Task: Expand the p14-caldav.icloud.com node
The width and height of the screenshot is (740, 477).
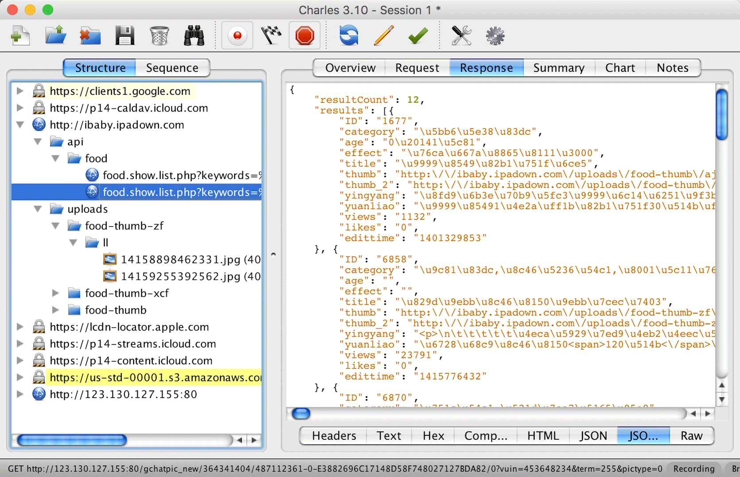Action: pyautogui.click(x=20, y=108)
